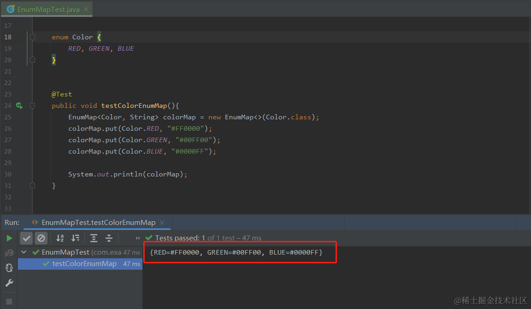Screen dimensions: 531x309
Task: Collapse the Color enum code fold arrow
Action: point(32,37)
